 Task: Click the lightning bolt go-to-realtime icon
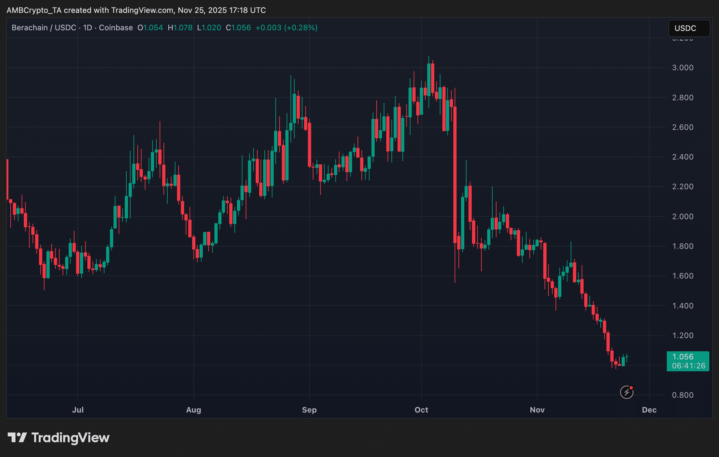tap(626, 392)
